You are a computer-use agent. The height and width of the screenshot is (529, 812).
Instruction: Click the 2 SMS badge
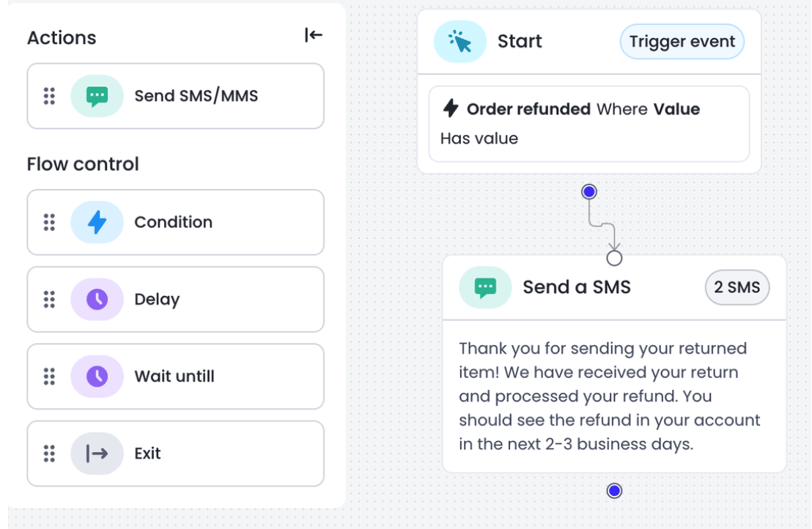[x=737, y=287]
